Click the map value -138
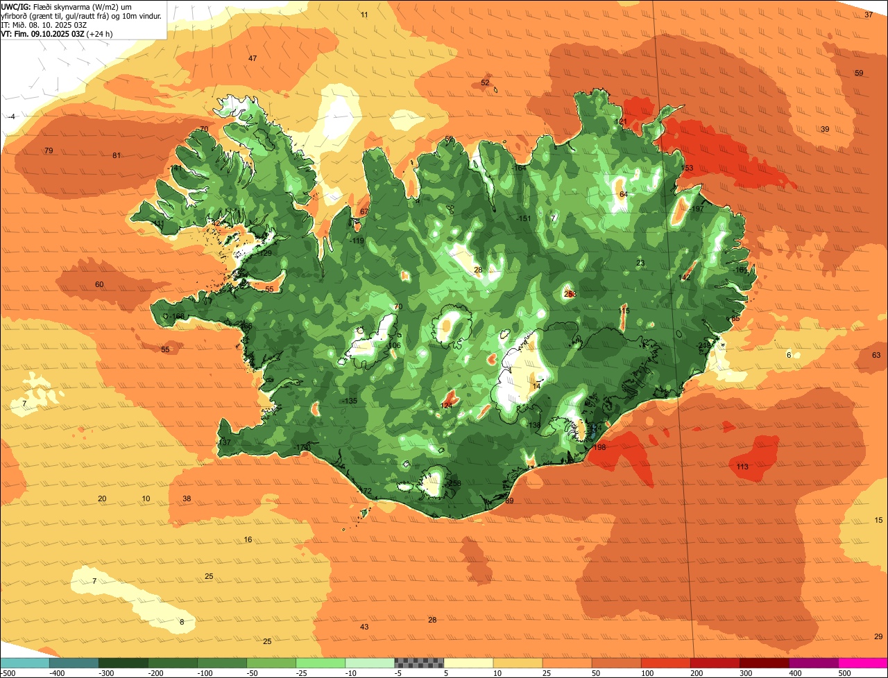 point(533,425)
